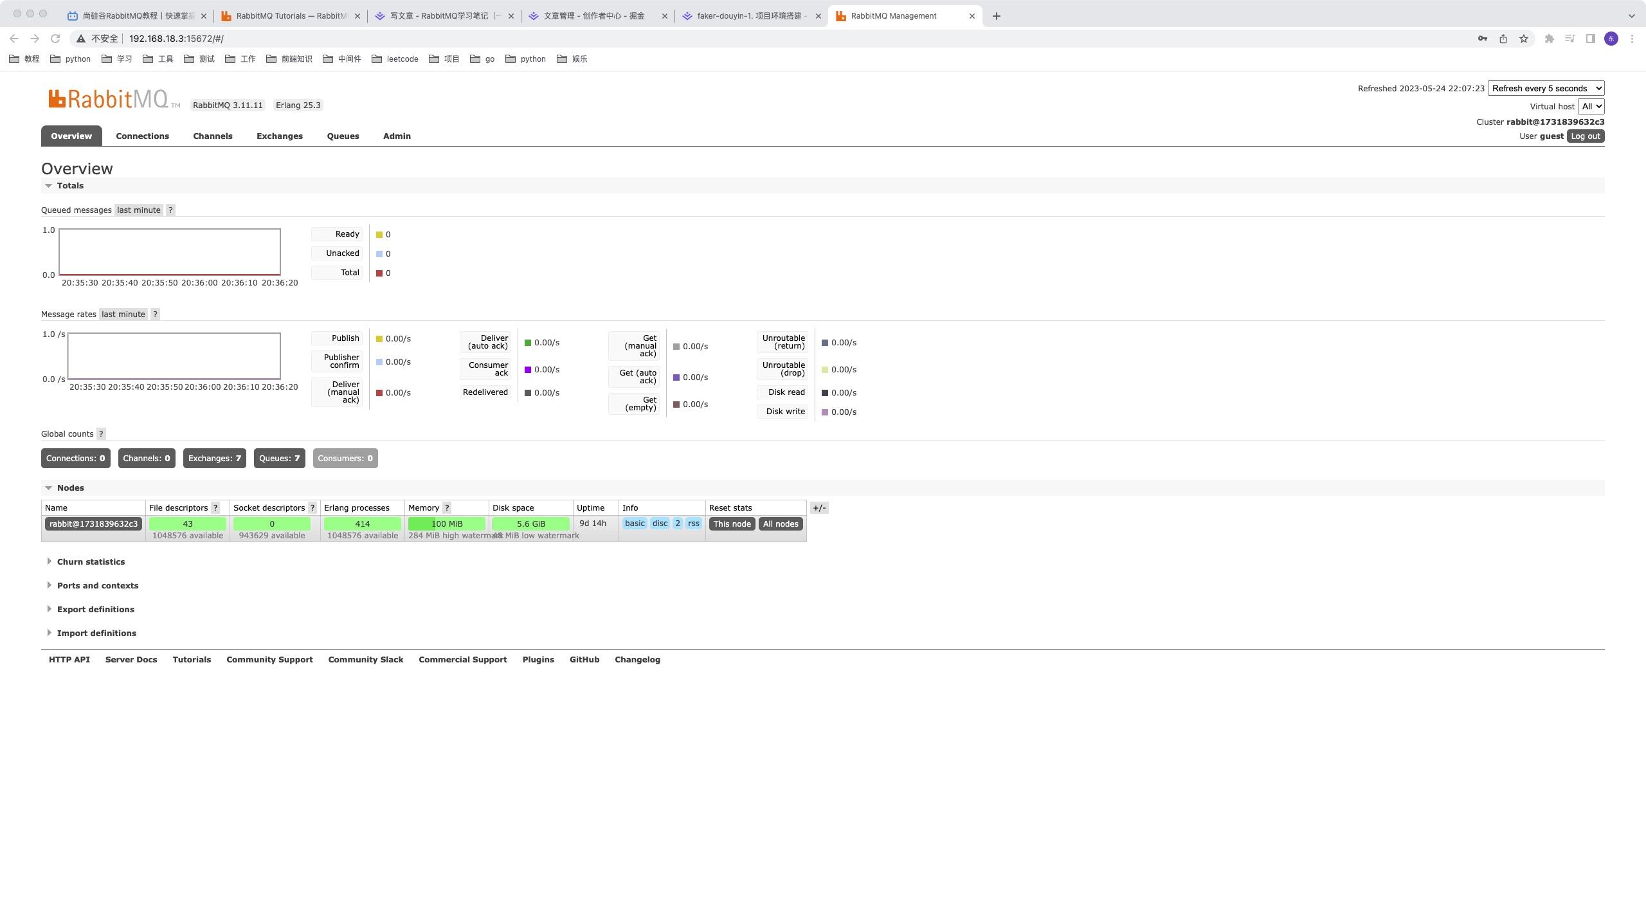This screenshot has width=1646, height=910.
Task: Click the RabbitMQ logo
Action: tap(108, 99)
